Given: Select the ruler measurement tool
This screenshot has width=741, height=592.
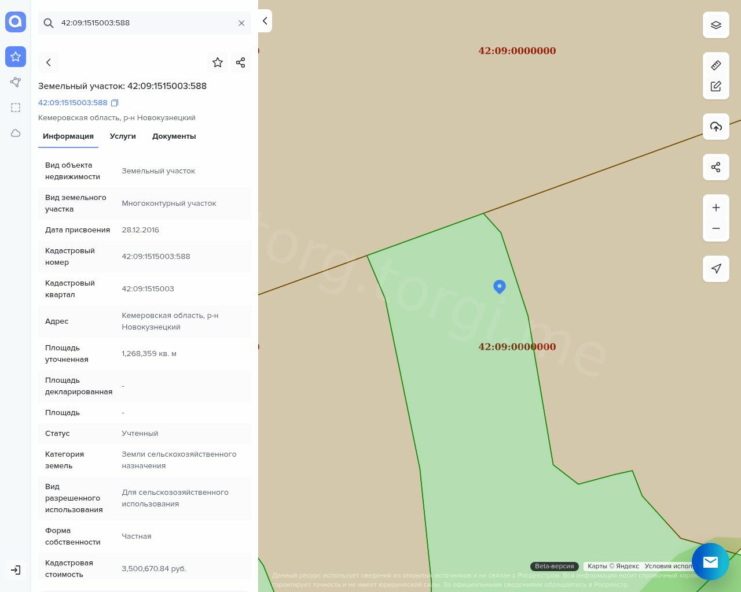Looking at the screenshot, I should pyautogui.click(x=716, y=65).
